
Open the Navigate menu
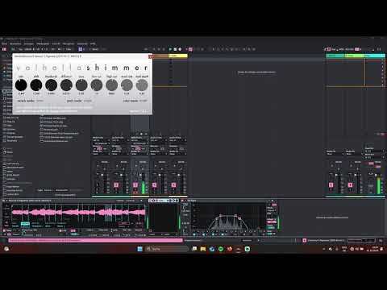tap(69, 43)
